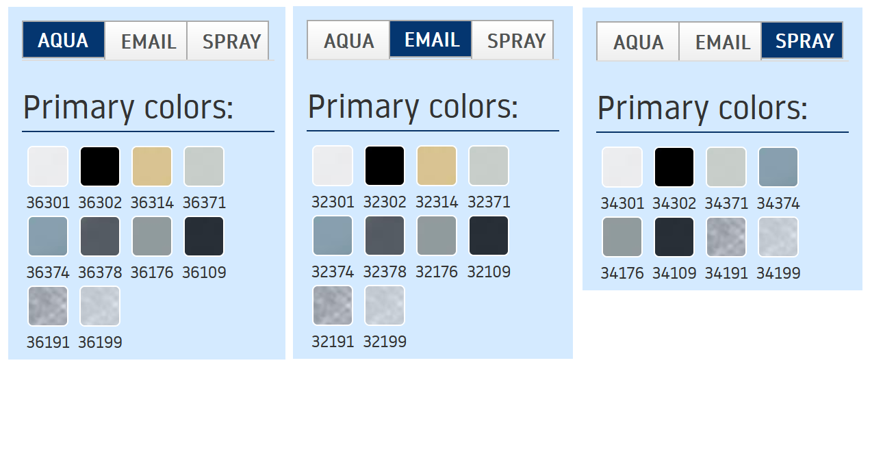Select the AQUA tab in the left panel
The height and width of the screenshot is (454, 883).
point(63,41)
